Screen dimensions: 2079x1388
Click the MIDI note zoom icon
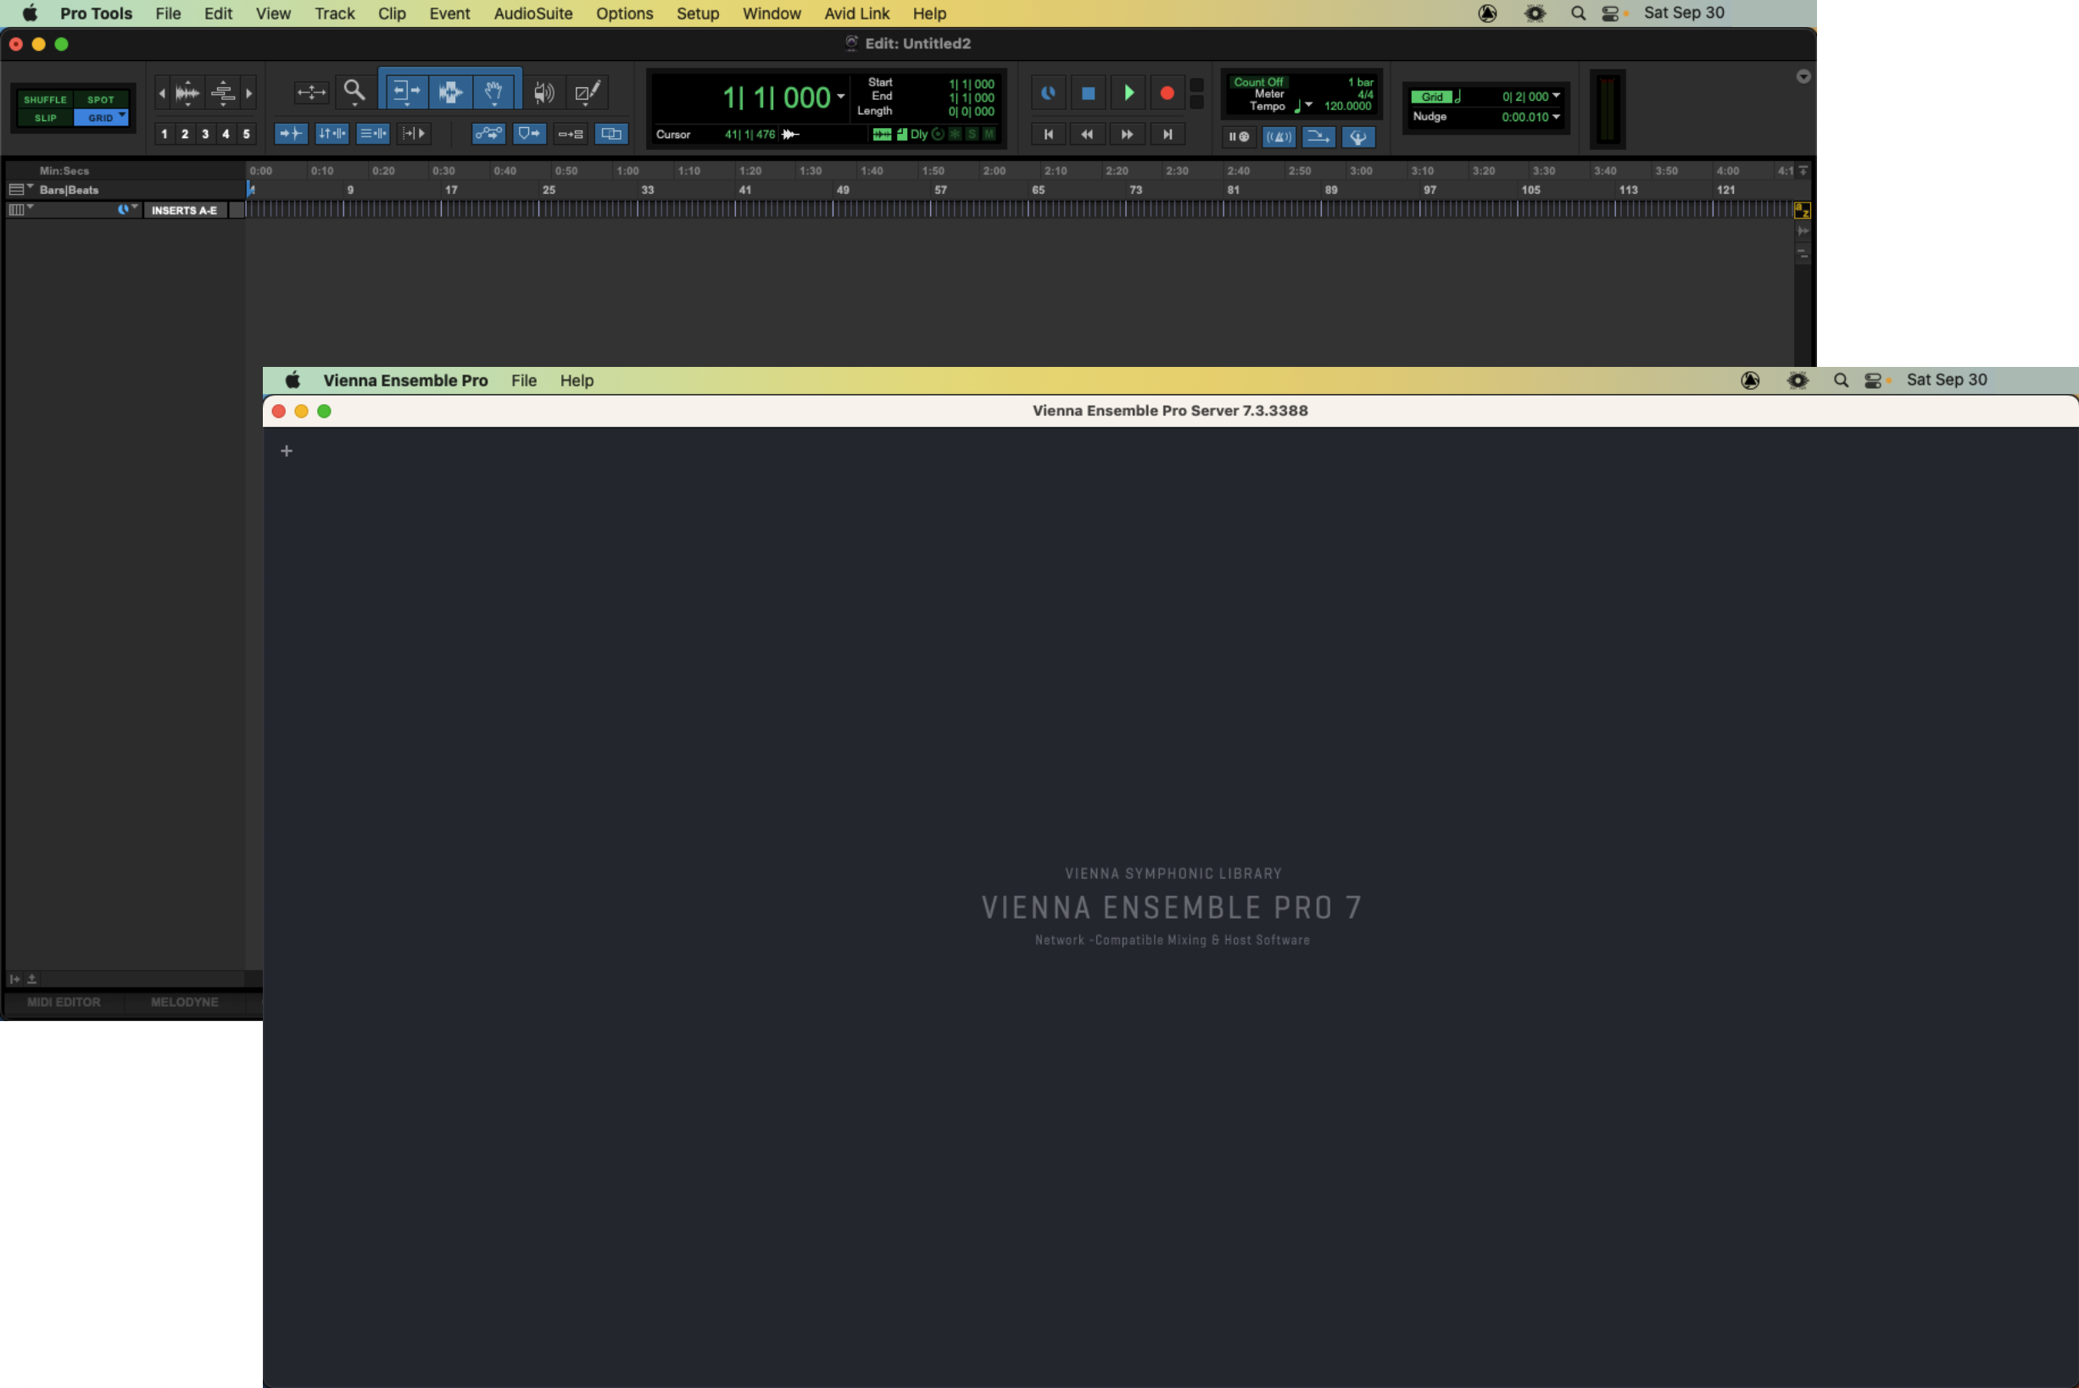click(x=223, y=92)
